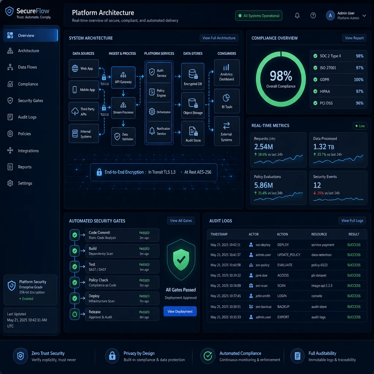The width and height of the screenshot is (374, 374).
Task: Select the Orchestration gear node
Action: tap(159, 112)
